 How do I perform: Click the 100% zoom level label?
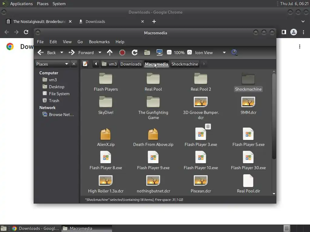[x=179, y=53]
